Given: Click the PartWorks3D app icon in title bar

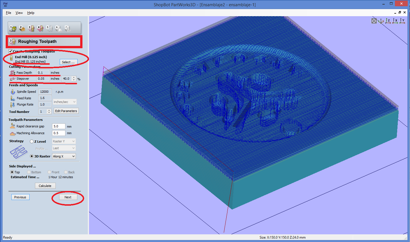Looking at the screenshot, I should [x=5, y=4].
